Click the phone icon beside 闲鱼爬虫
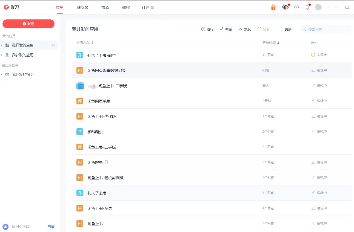Image resolution: width=354 pixels, height=232 pixels. (107, 162)
